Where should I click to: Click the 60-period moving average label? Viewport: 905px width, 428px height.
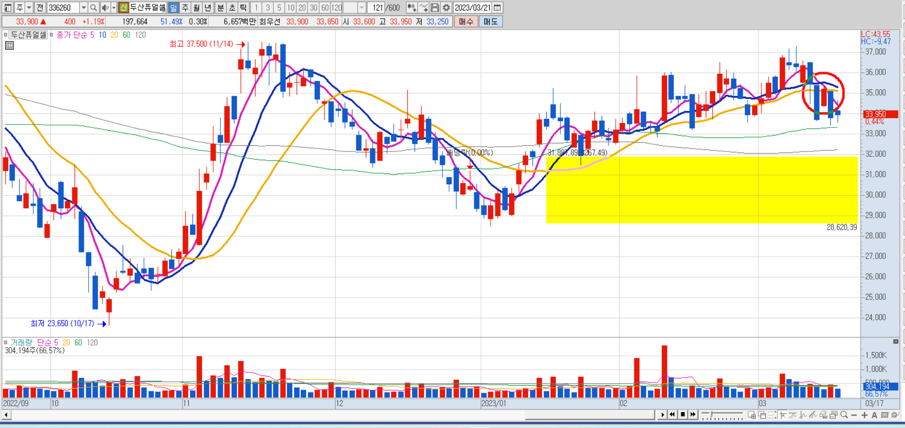[127, 35]
